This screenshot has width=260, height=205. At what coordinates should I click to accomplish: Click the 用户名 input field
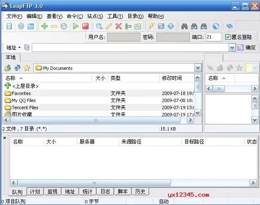coord(124,37)
